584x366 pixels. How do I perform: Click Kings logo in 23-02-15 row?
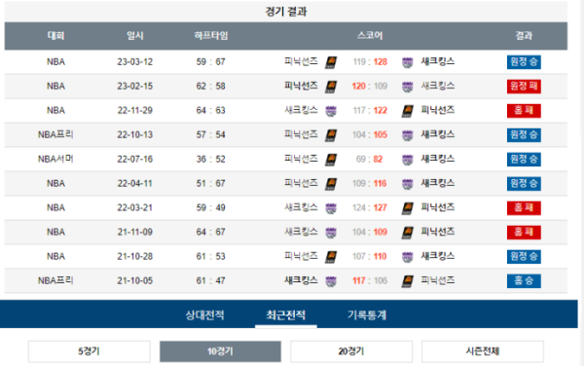pyautogui.click(x=408, y=87)
